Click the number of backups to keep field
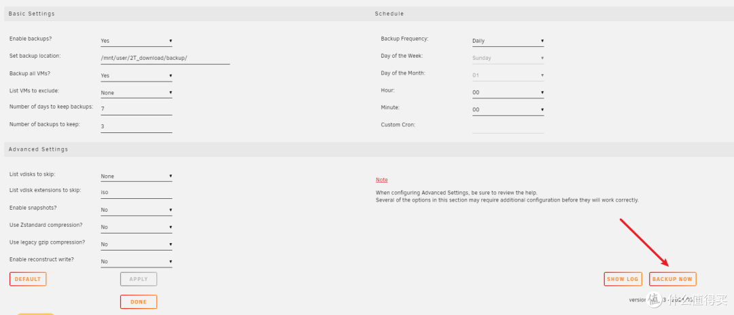 point(136,126)
